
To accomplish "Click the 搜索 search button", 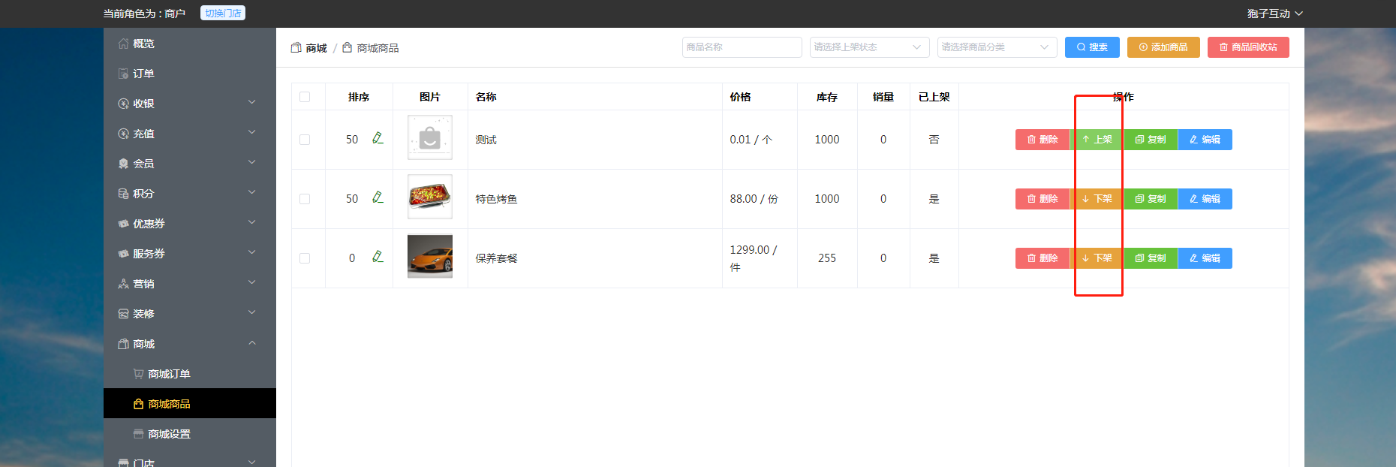I will point(1092,47).
